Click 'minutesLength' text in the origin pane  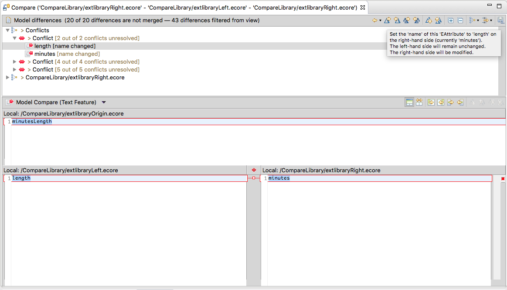32,121
